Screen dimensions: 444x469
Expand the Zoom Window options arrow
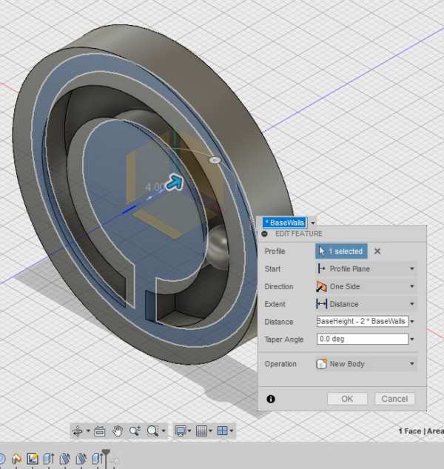click(164, 431)
